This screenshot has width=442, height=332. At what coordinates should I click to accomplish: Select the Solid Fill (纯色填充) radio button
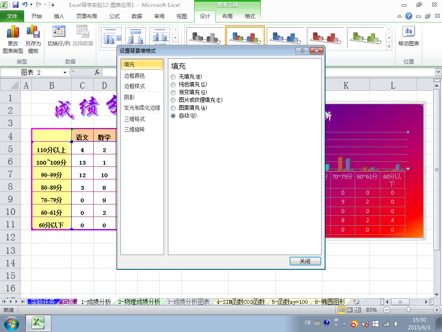coord(173,85)
